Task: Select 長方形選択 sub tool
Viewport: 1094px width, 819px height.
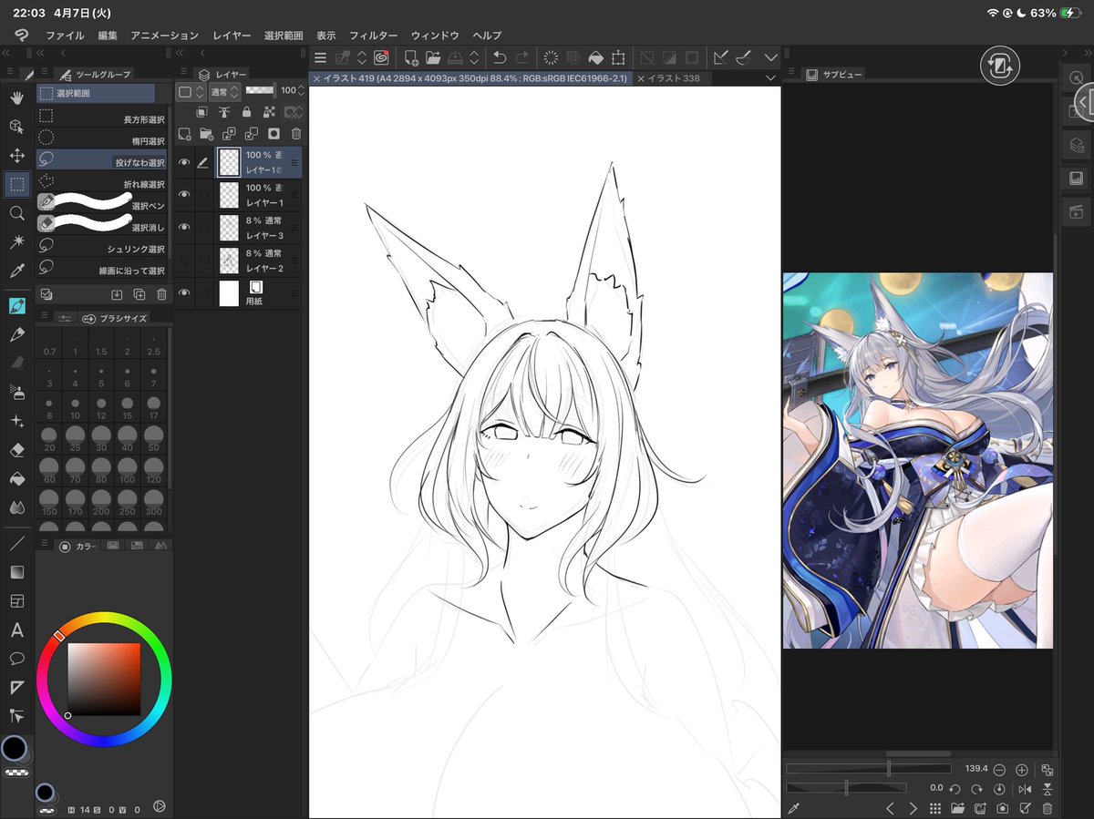Action: tap(101, 119)
